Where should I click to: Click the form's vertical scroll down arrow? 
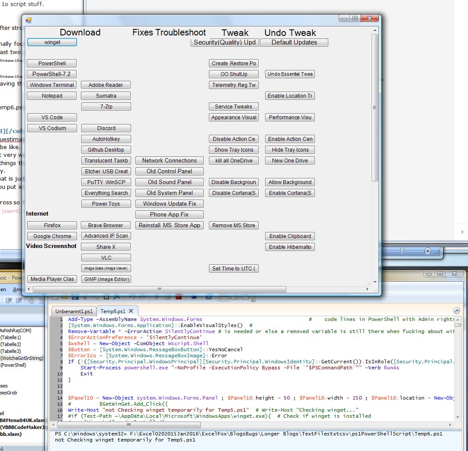coord(375,282)
